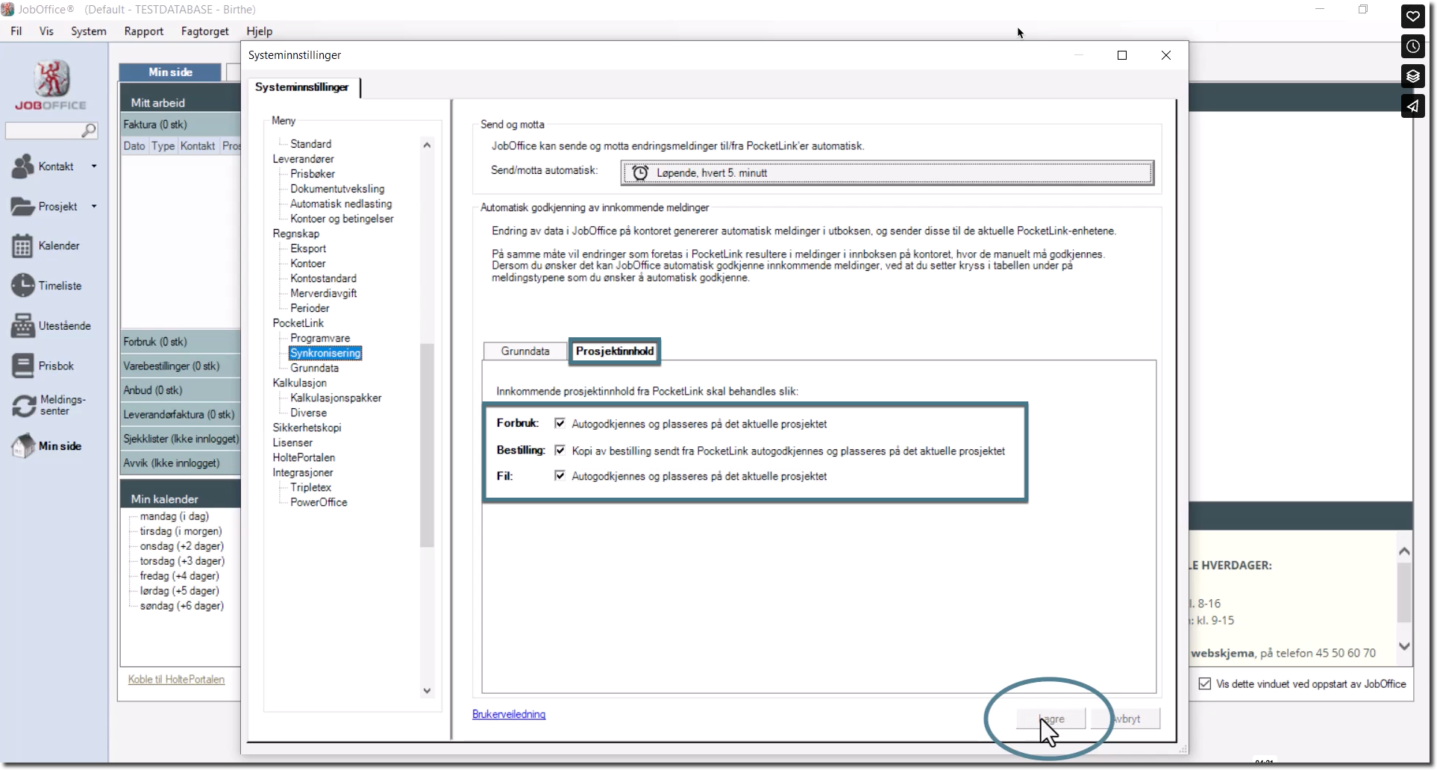This screenshot has width=1437, height=770.
Task: Select the Systeminnstillinger tab
Action: [302, 87]
